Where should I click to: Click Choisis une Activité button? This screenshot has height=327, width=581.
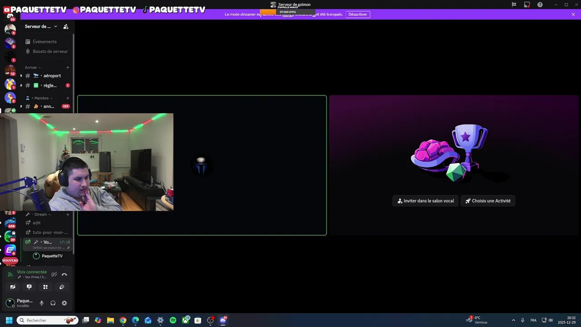point(488,201)
